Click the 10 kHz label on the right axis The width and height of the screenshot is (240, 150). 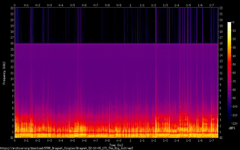click(x=221, y=79)
